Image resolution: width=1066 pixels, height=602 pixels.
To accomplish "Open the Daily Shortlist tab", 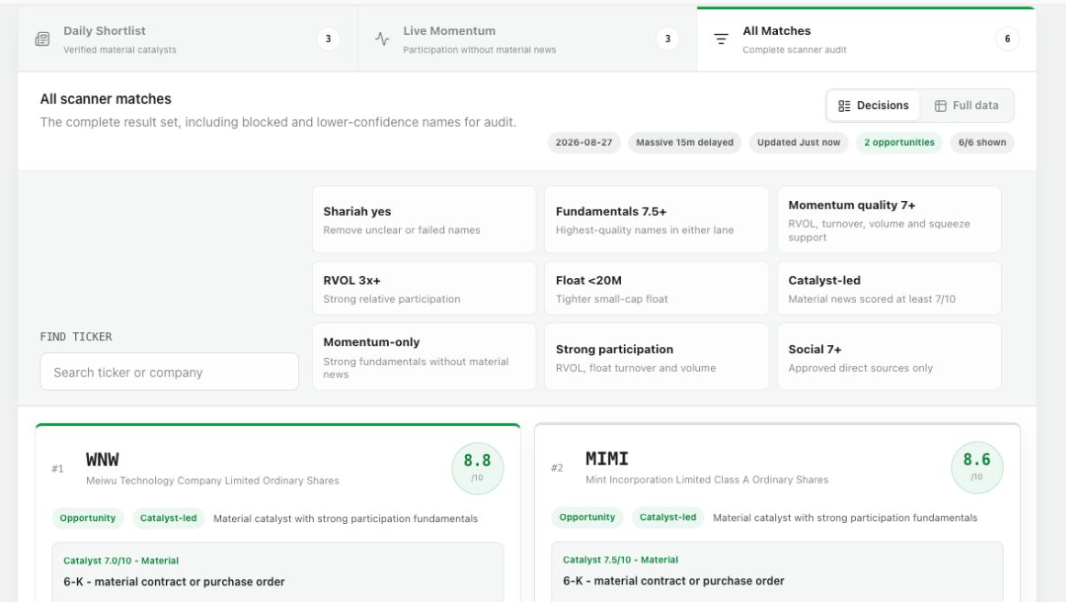I will click(x=188, y=39).
